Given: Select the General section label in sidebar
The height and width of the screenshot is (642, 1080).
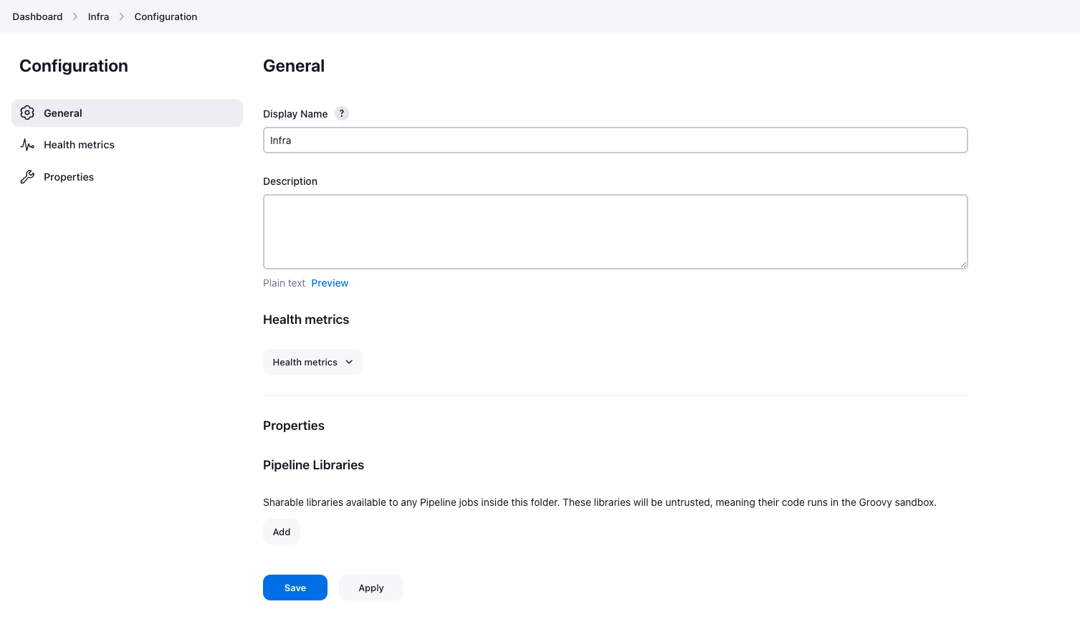Looking at the screenshot, I should (63, 113).
